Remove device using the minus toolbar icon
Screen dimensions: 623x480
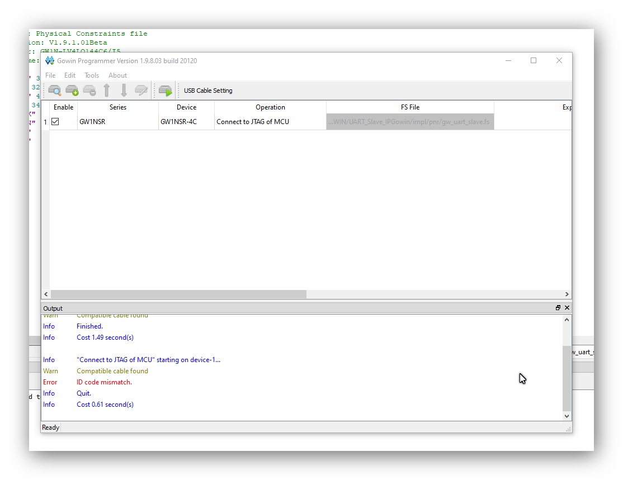pos(89,91)
